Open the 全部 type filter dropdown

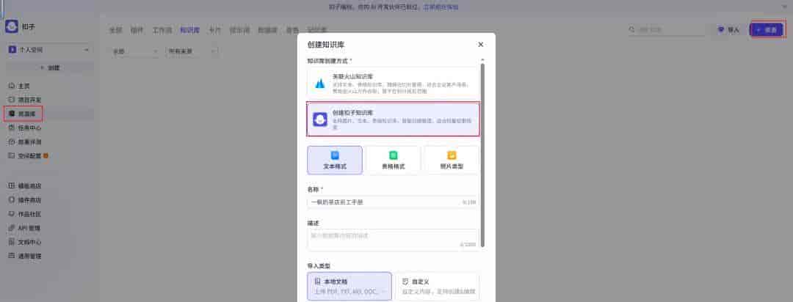[x=135, y=51]
